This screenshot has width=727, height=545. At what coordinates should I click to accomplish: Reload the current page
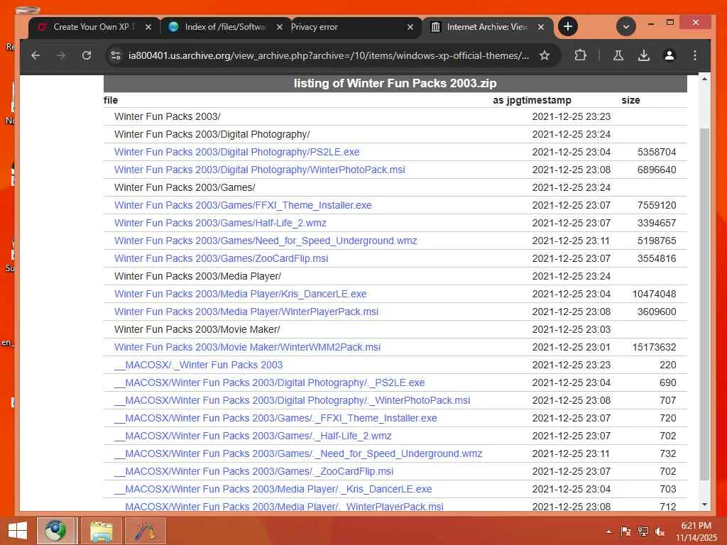click(x=86, y=55)
